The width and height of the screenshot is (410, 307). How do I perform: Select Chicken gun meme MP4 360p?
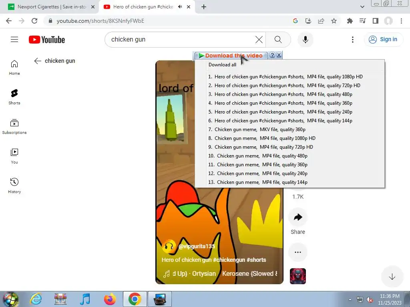coord(290,165)
